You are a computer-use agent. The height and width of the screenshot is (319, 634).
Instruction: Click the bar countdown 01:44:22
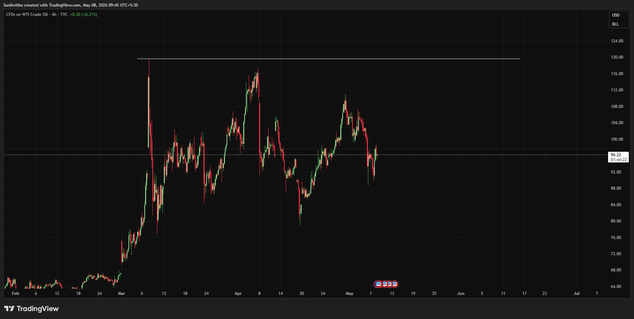click(618, 159)
